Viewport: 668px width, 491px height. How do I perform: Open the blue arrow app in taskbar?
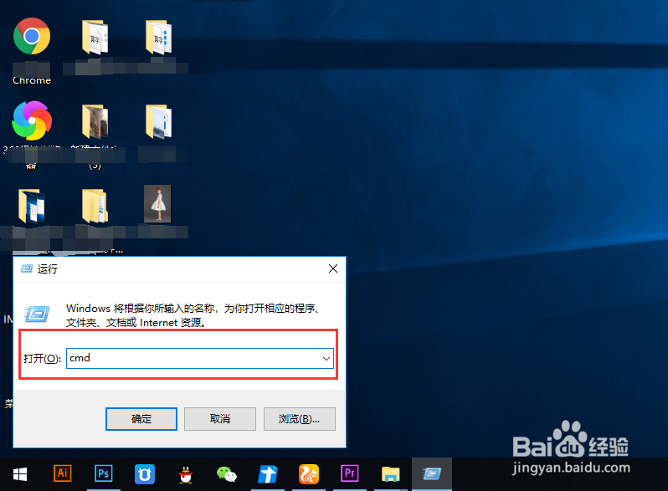268,474
